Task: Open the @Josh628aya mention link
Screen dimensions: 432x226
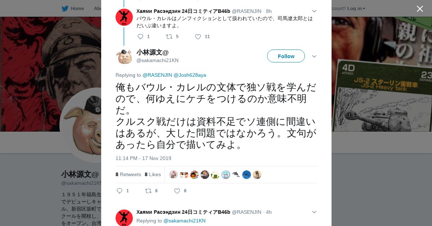Action: (x=190, y=75)
